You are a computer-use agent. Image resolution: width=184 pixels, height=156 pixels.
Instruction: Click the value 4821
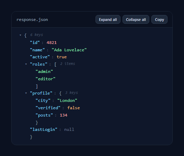(x=52, y=43)
